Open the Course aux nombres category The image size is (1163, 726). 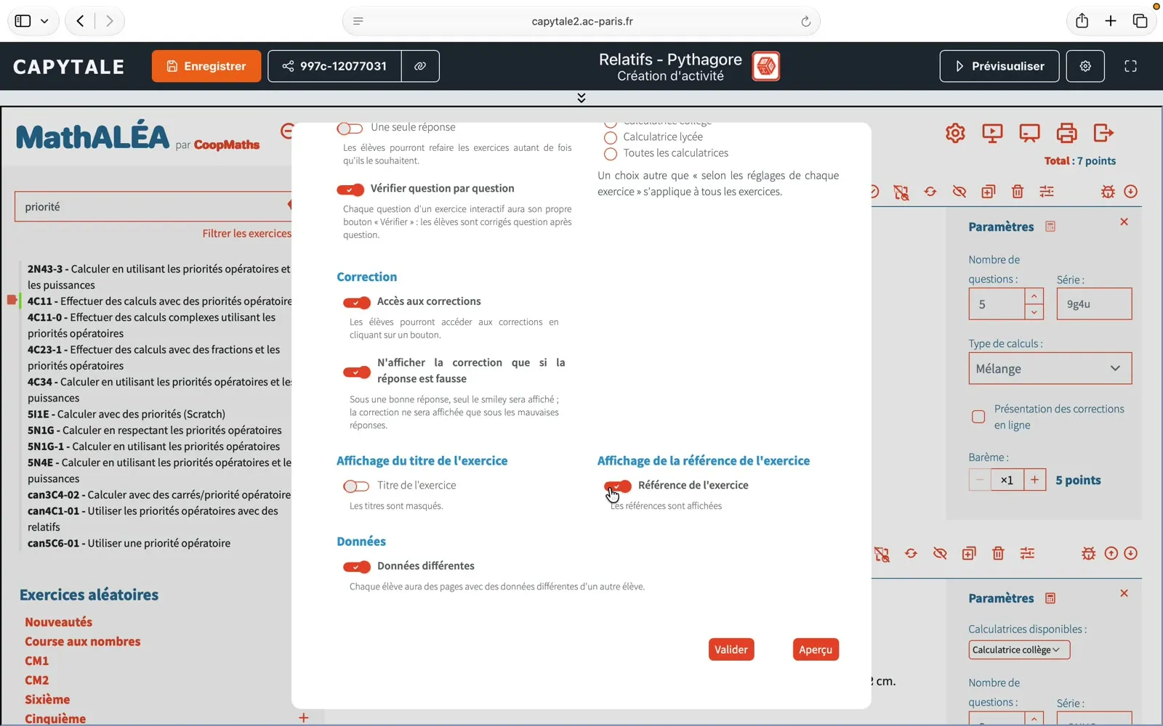coord(83,642)
